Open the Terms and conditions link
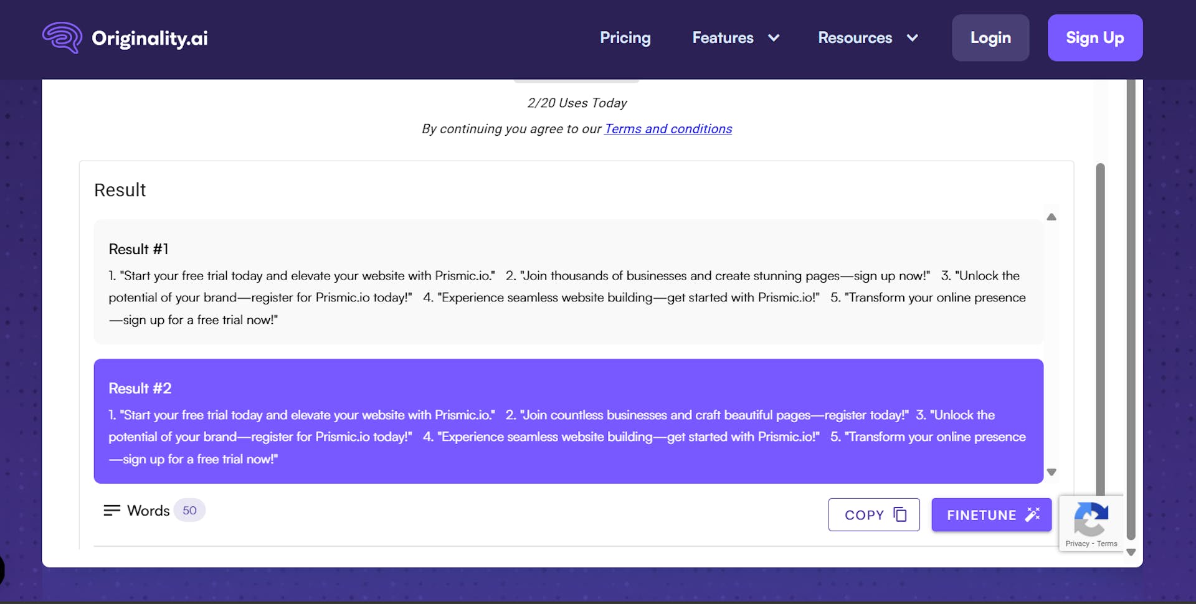The image size is (1196, 604). pos(668,129)
